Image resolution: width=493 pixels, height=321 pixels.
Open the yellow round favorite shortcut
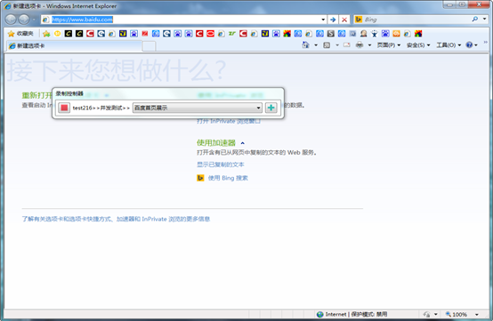[57, 33]
